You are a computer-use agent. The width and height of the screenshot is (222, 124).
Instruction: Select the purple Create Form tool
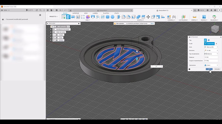[x=88, y=17]
